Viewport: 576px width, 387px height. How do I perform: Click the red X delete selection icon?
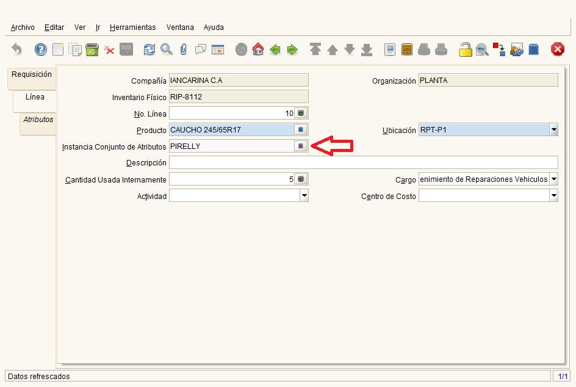click(109, 49)
